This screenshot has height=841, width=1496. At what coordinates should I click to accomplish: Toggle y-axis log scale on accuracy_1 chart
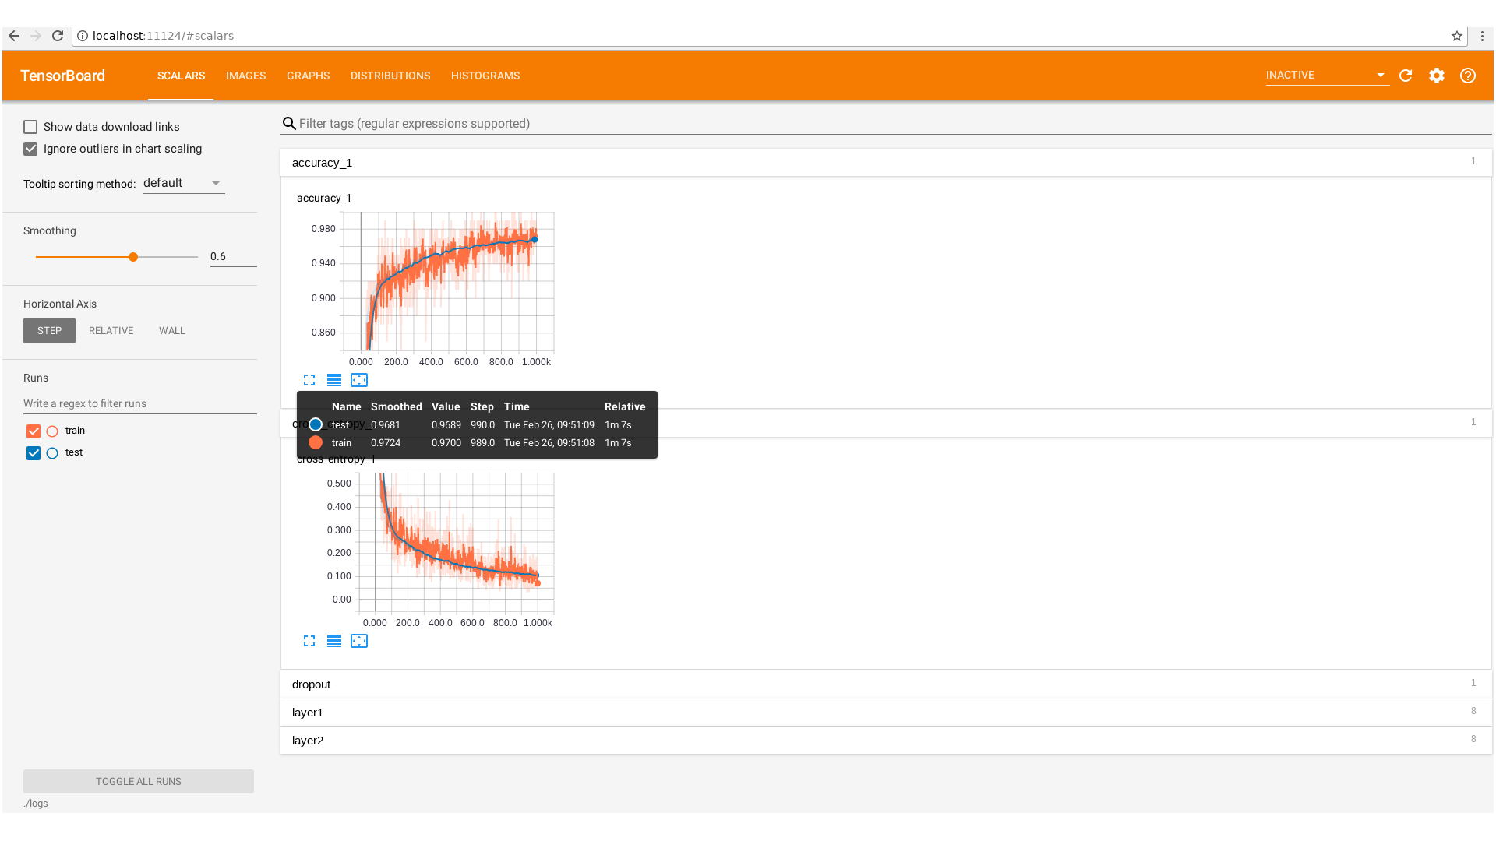click(334, 380)
